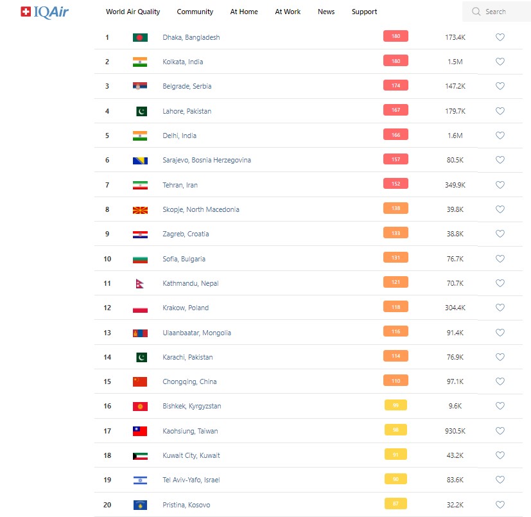
Task: Click the red 167 AQI badge for Lahore
Action: pos(396,110)
